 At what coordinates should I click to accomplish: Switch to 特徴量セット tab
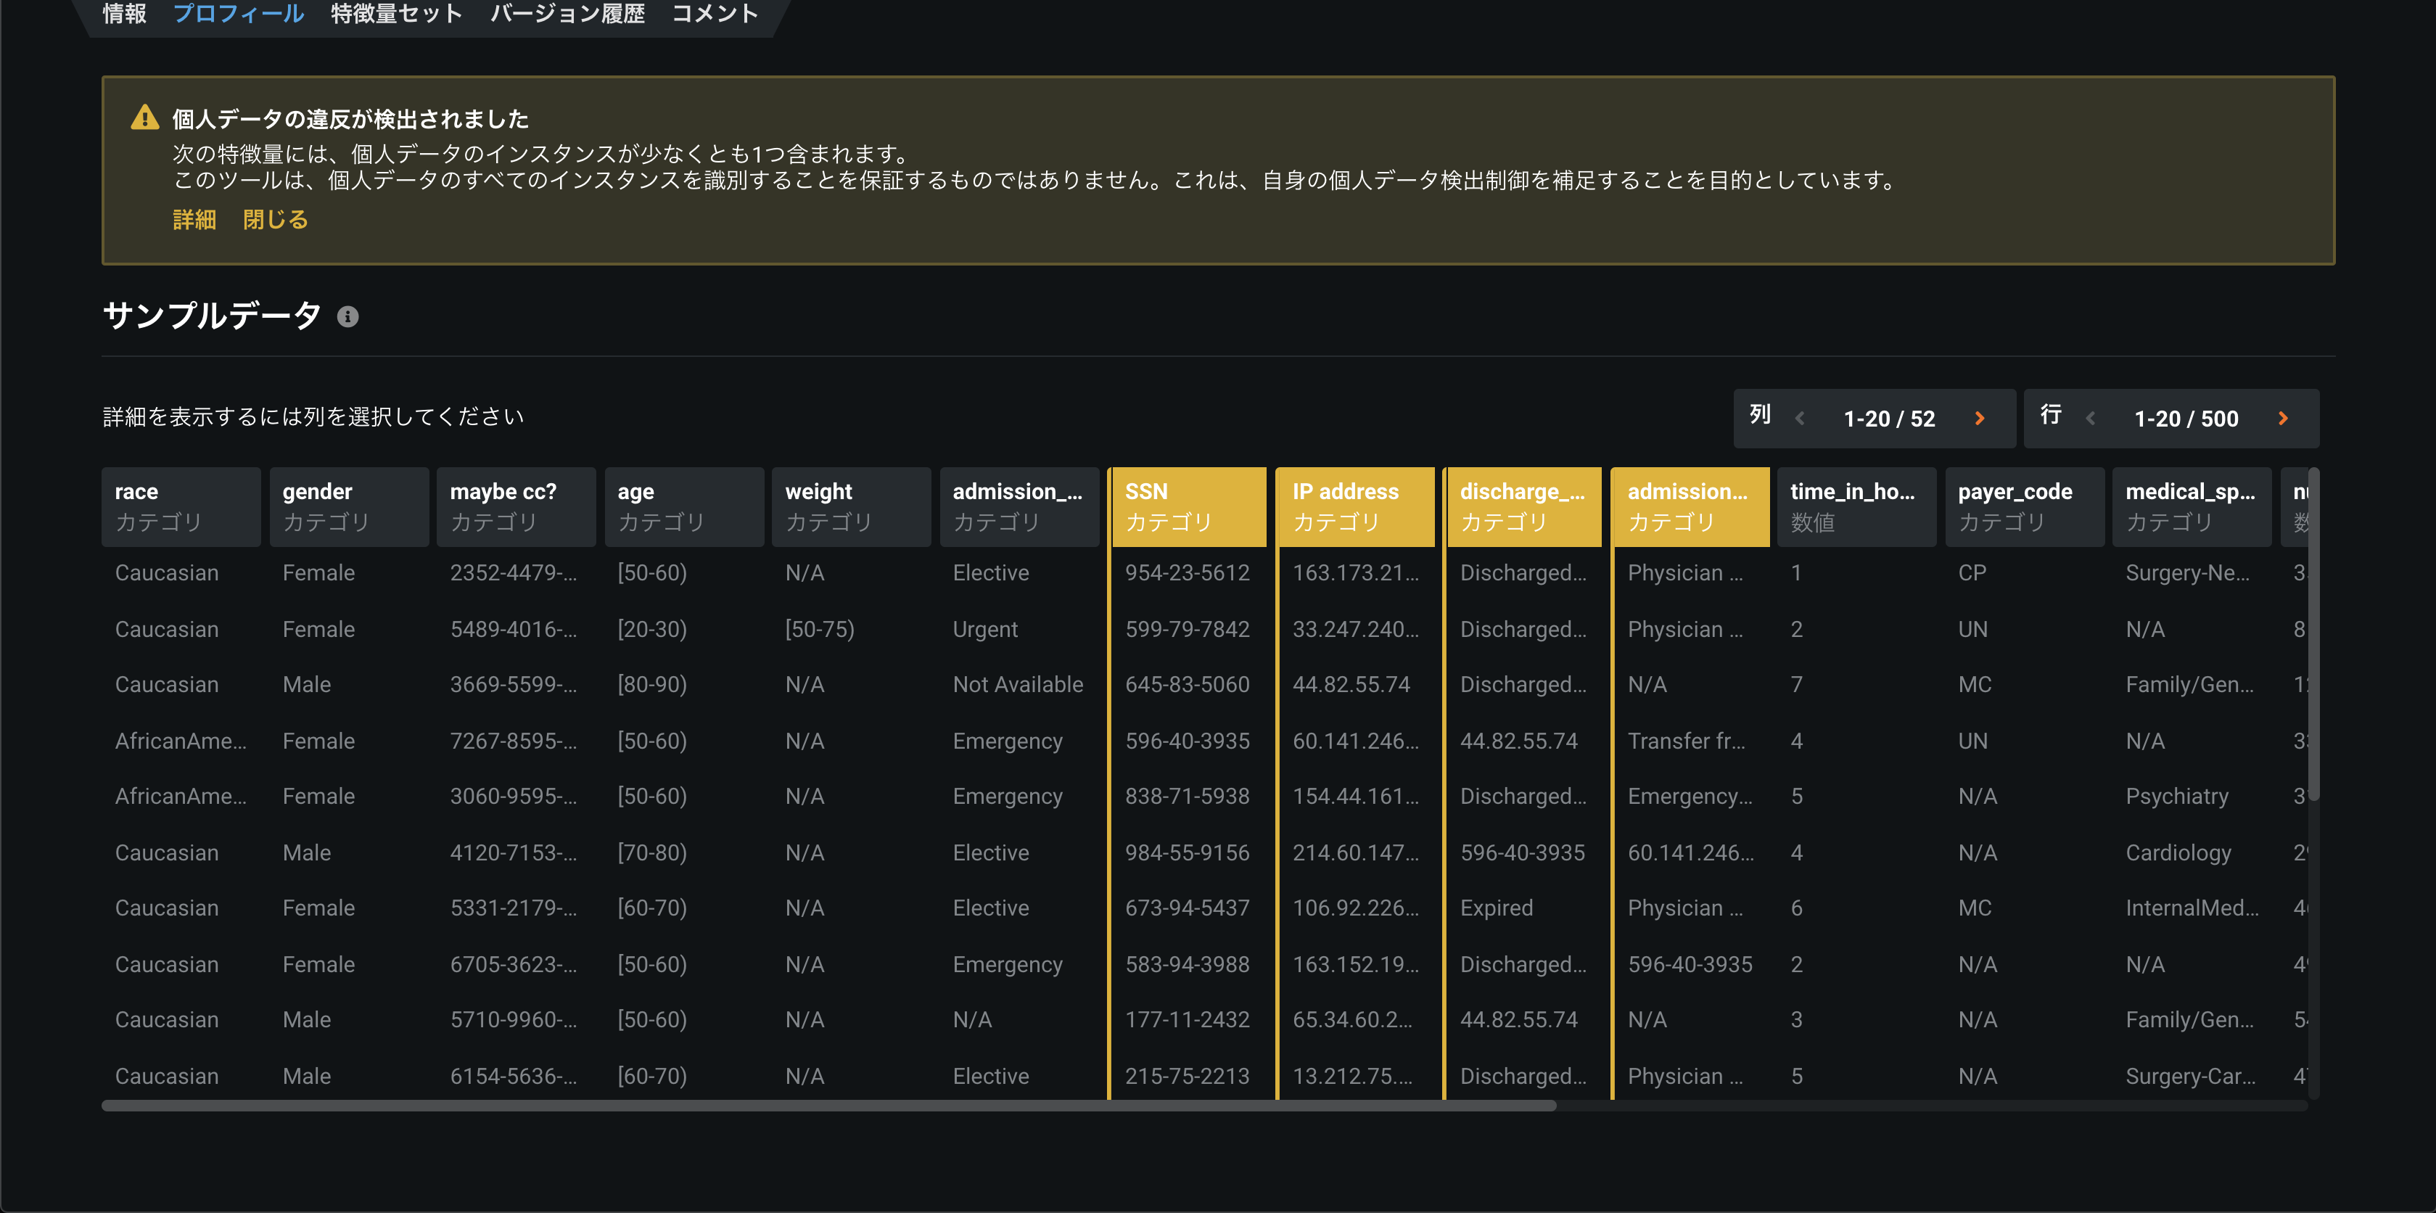click(396, 13)
